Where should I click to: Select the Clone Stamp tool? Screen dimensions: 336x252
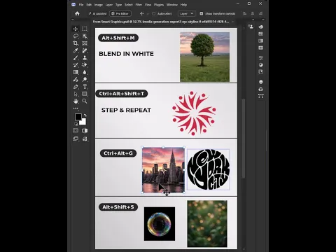pos(85,57)
